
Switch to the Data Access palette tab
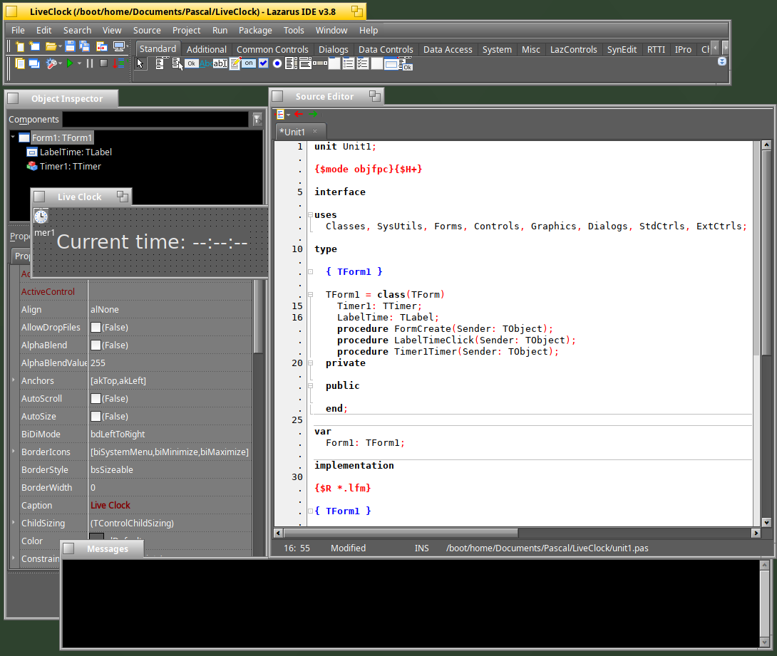point(448,50)
